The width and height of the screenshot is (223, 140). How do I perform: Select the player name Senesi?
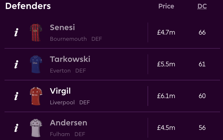(x=62, y=28)
